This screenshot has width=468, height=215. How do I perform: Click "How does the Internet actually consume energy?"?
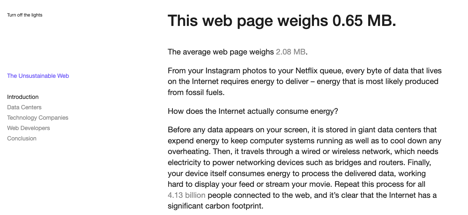253,112
